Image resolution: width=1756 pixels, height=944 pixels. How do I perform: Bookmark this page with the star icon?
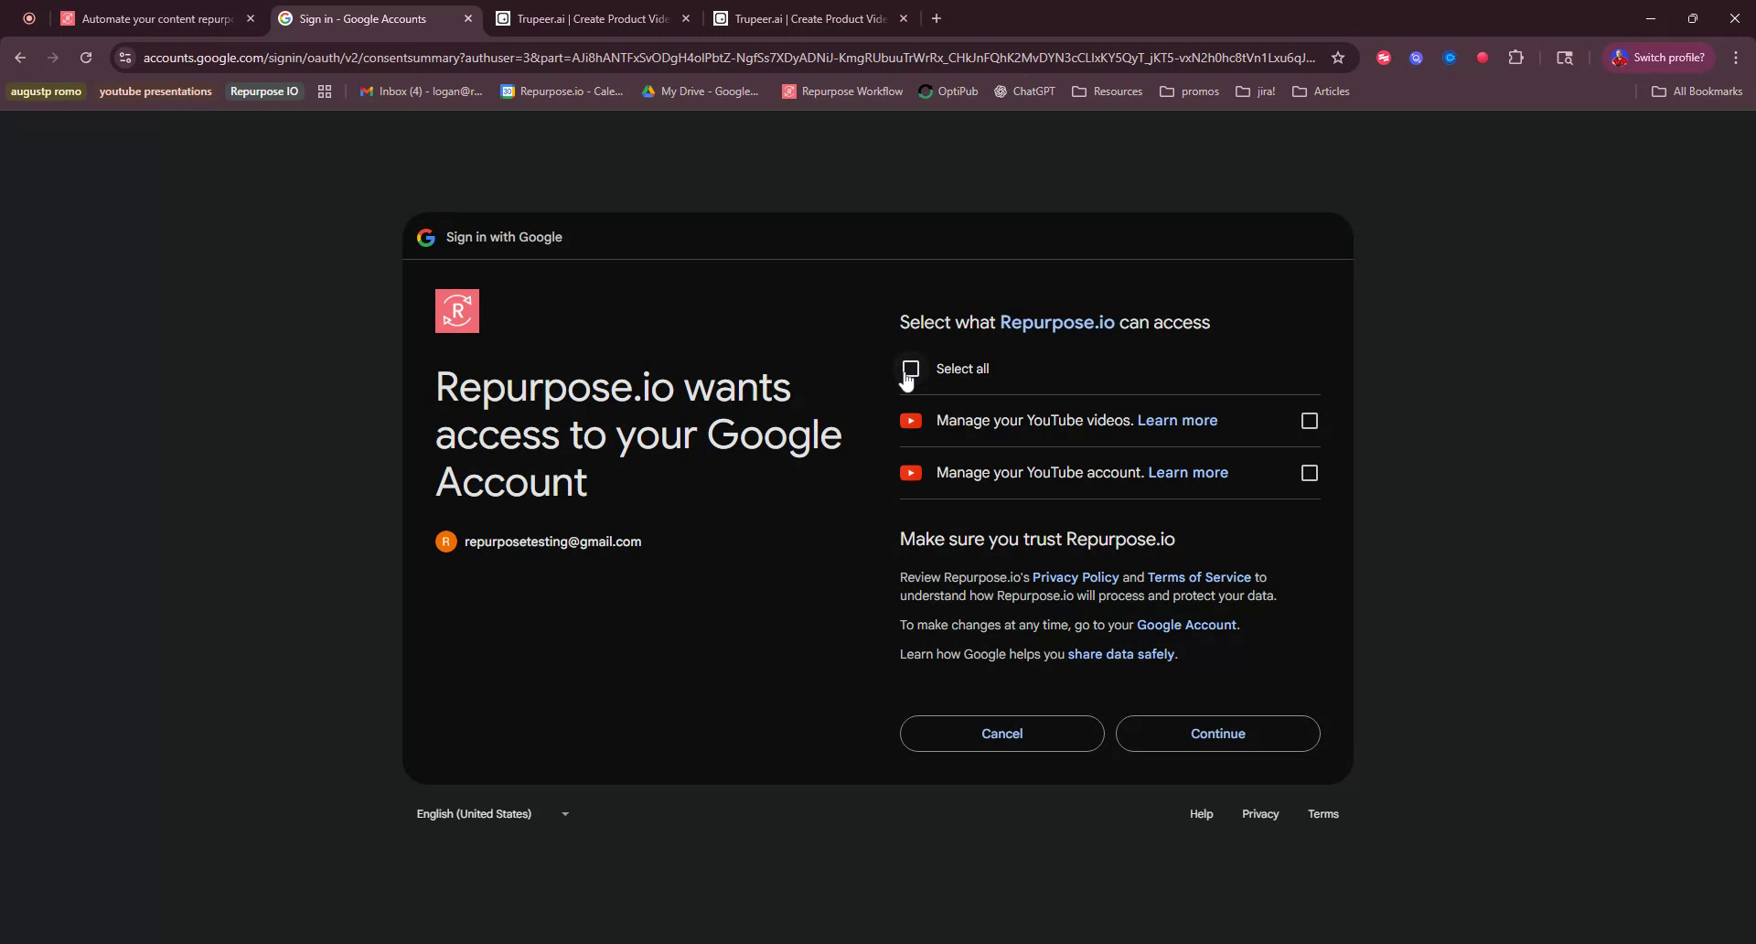coord(1338,57)
